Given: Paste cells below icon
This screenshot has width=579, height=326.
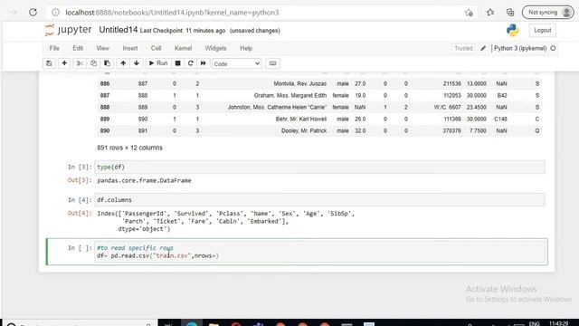Looking at the screenshot, I should (x=107, y=63).
